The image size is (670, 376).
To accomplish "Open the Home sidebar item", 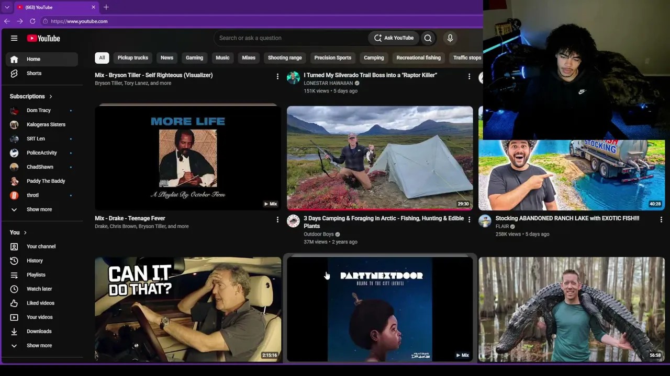I will [42, 59].
